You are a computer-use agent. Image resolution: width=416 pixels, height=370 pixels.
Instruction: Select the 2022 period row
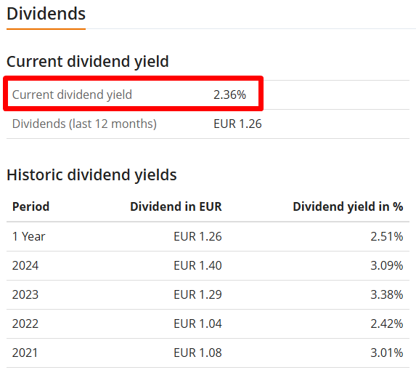click(208, 323)
